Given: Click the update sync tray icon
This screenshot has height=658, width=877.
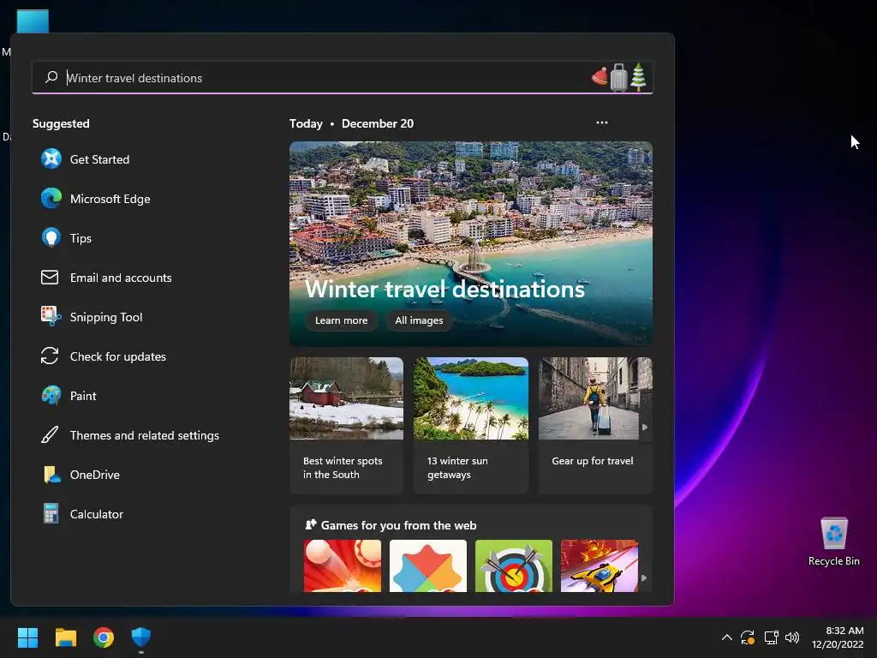Looking at the screenshot, I should point(748,637).
